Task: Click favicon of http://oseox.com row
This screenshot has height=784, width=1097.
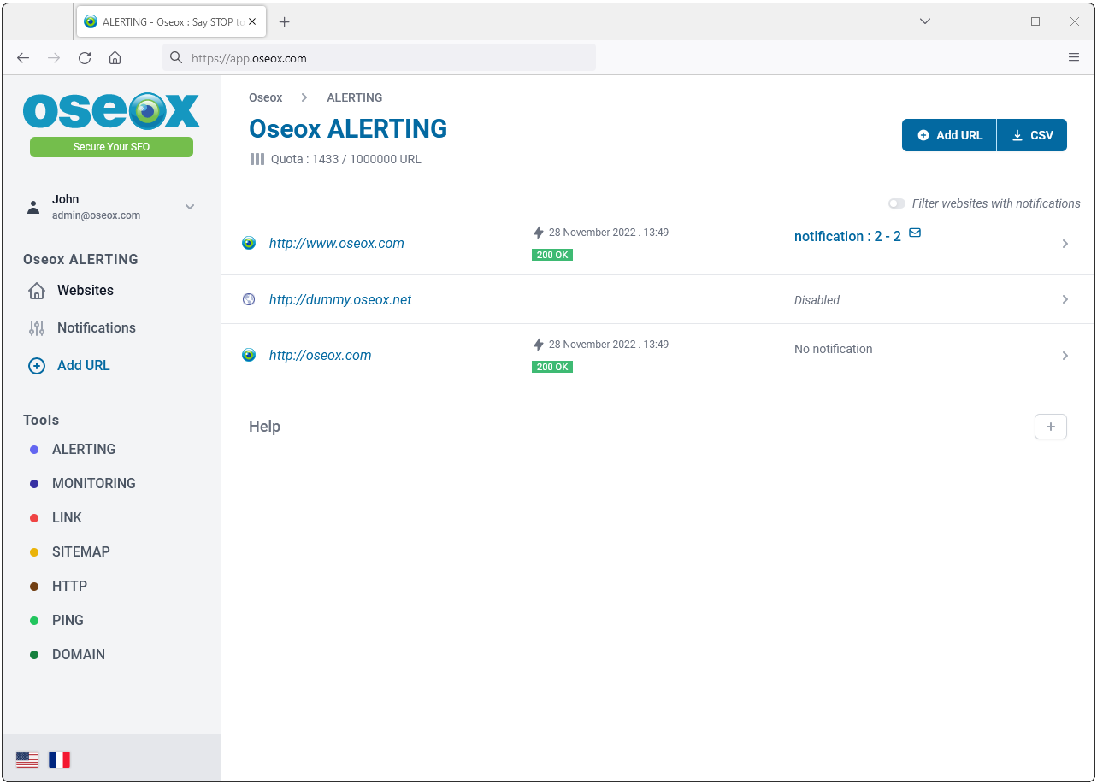Action: [249, 355]
